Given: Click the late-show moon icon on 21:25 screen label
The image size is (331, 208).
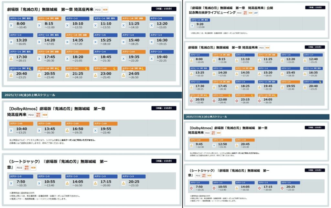Looking at the screenshot, I should tap(86, 68).
